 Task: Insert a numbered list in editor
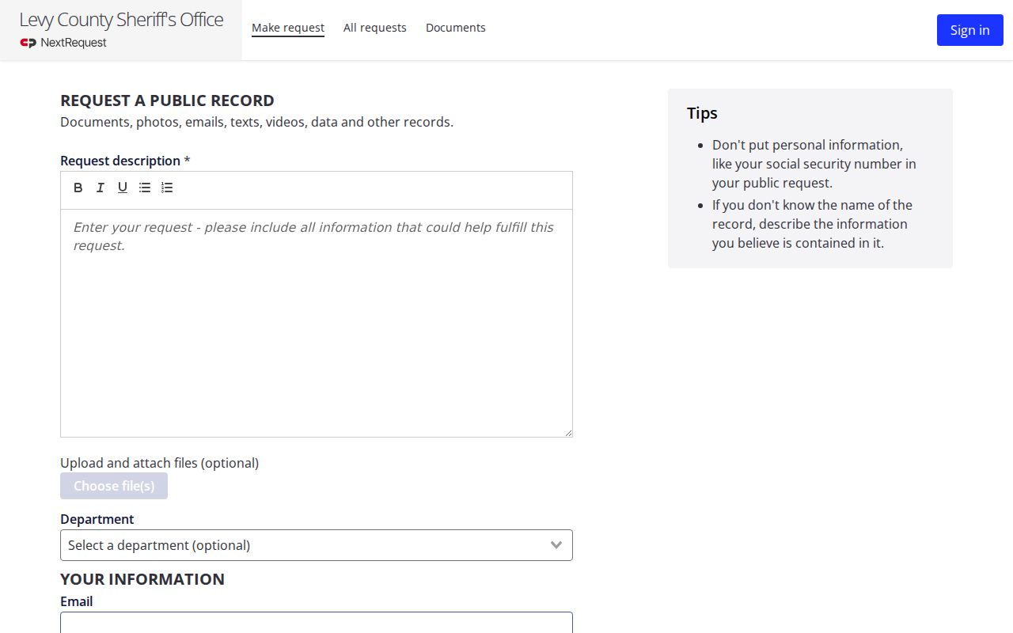(x=167, y=188)
